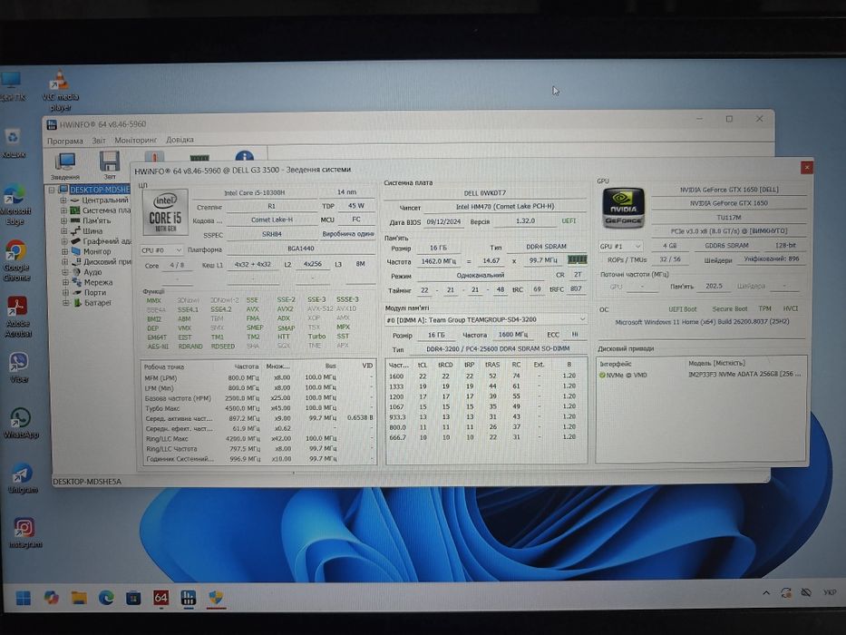Screen dimensions: 846x635
Task: Open Edge browser from the taskbar
Action: [x=106, y=598]
